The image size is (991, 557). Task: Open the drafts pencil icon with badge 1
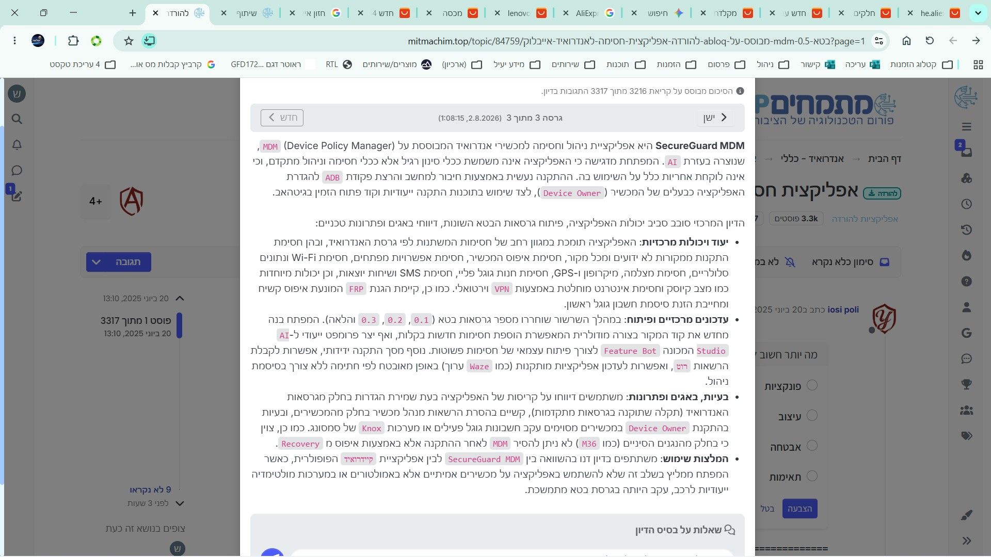(x=16, y=195)
